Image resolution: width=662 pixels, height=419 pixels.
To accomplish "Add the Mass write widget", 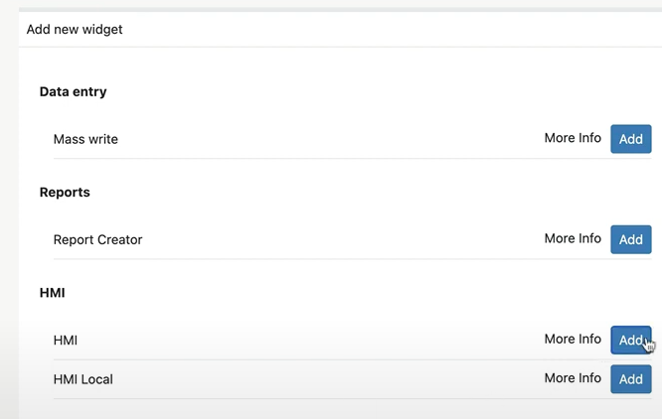I will click(x=631, y=139).
